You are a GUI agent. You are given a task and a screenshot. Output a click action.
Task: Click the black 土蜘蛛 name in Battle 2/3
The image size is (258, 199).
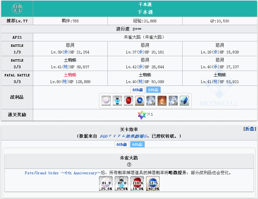coord(70,60)
